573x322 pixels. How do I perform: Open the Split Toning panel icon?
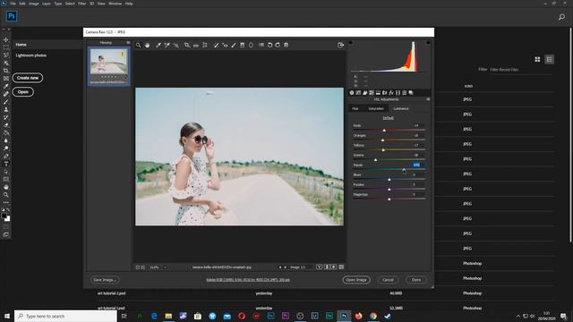click(x=378, y=93)
